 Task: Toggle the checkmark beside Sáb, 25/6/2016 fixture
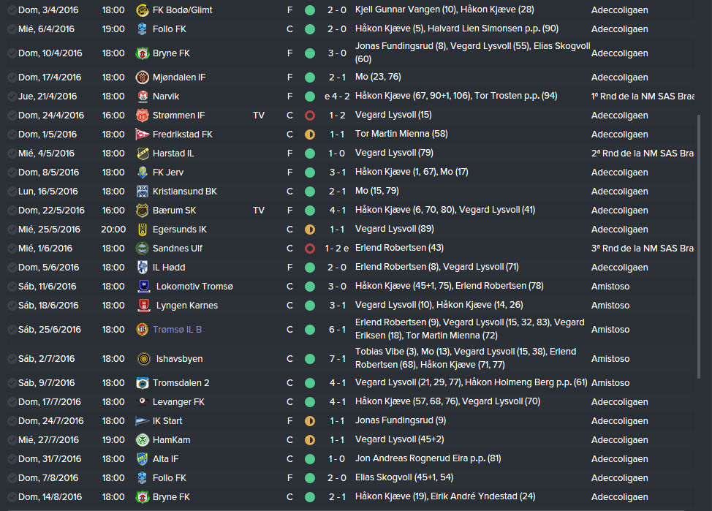pos(12,329)
